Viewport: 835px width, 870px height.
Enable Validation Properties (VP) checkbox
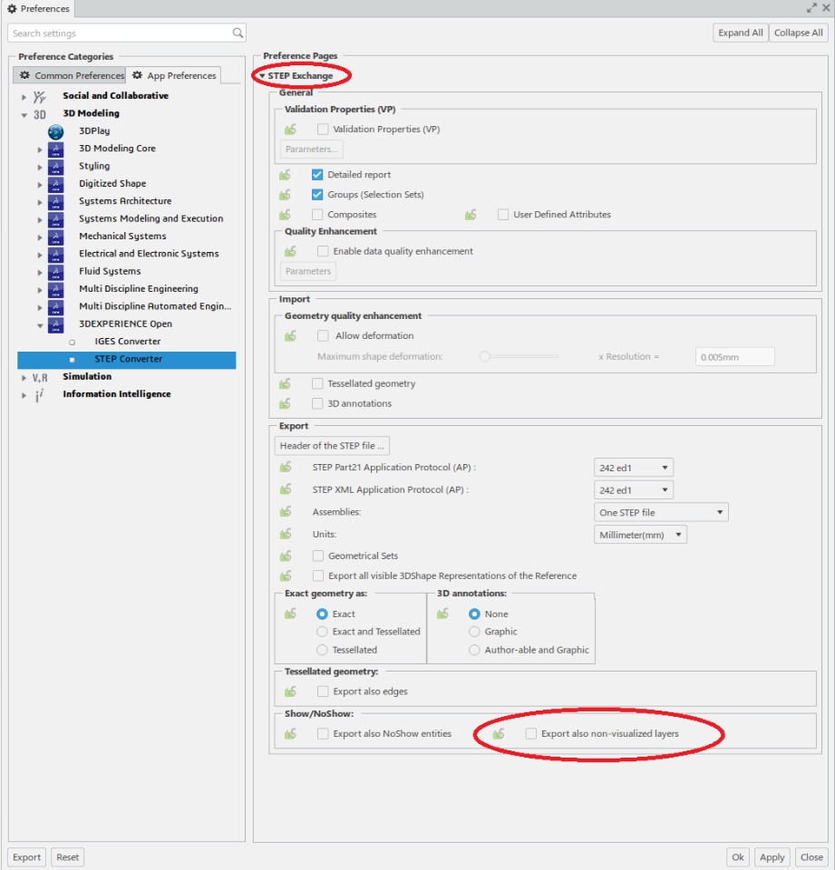(323, 130)
